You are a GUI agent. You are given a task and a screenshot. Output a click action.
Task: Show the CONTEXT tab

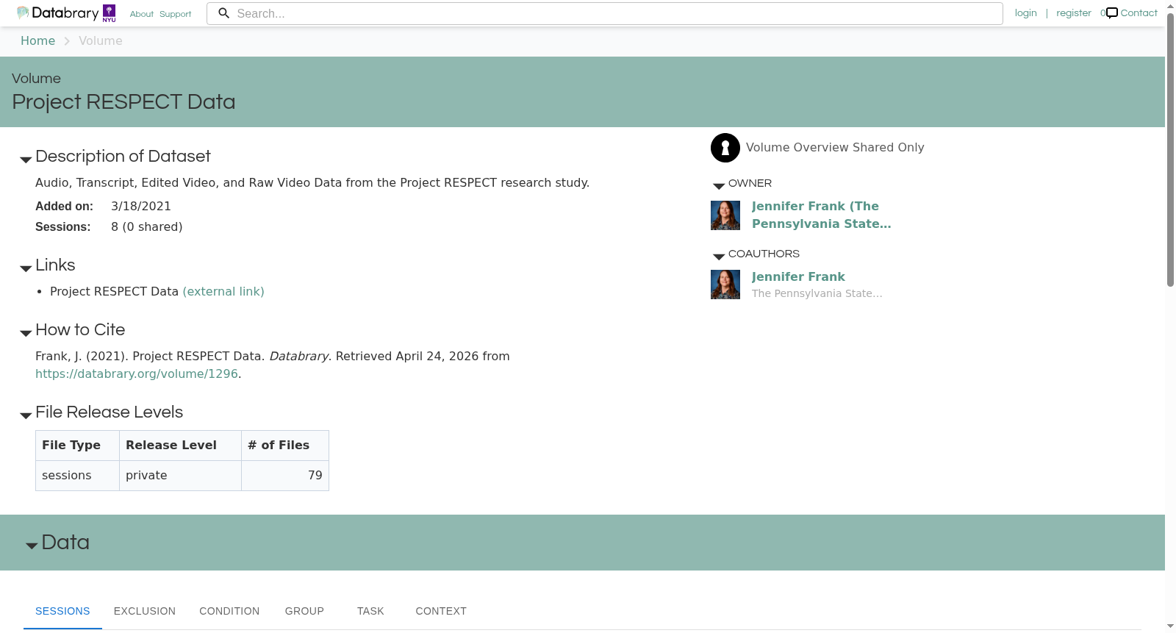coord(441,611)
